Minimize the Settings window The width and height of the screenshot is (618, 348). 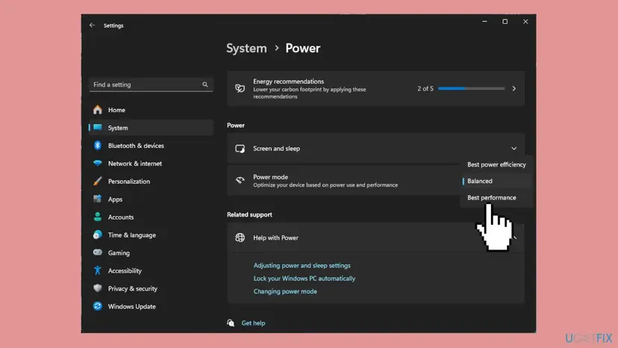click(x=484, y=22)
